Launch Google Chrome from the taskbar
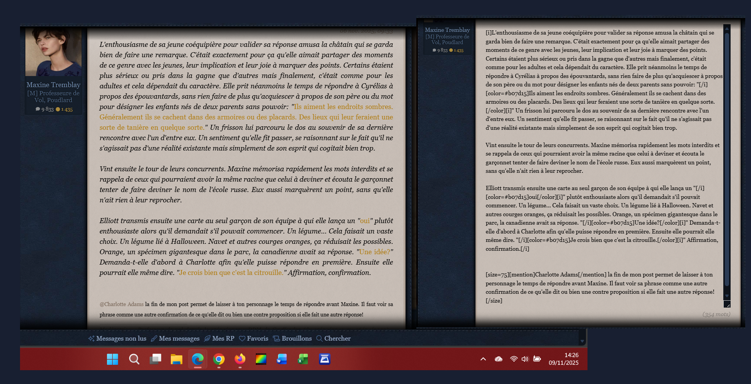The height and width of the screenshot is (384, 751). 219,359
